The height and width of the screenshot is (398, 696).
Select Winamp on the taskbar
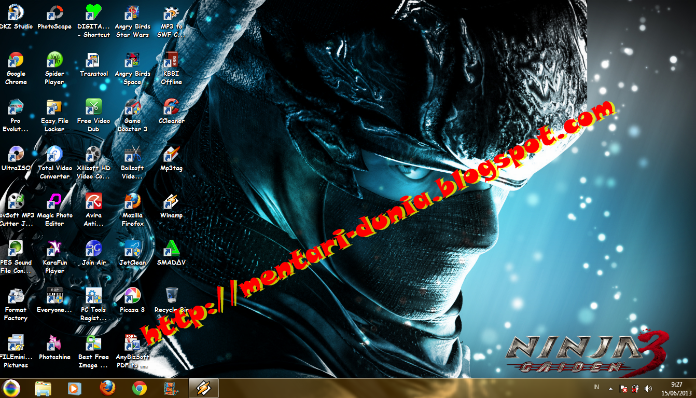(x=203, y=388)
